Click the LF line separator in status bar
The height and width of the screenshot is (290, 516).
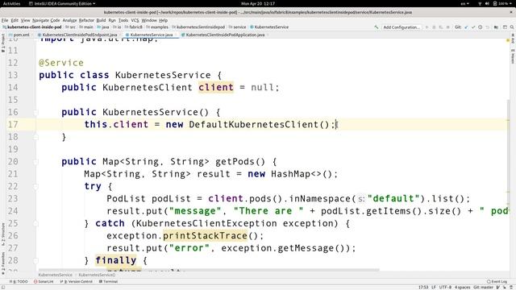click(434, 287)
